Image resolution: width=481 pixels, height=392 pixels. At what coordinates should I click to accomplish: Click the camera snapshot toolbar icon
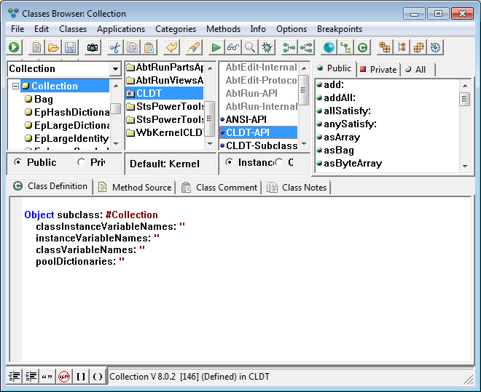[x=93, y=47]
